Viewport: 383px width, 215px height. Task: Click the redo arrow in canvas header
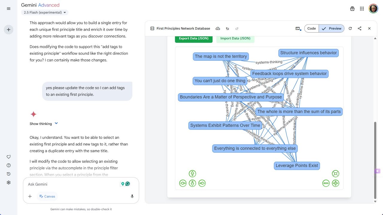(237, 29)
